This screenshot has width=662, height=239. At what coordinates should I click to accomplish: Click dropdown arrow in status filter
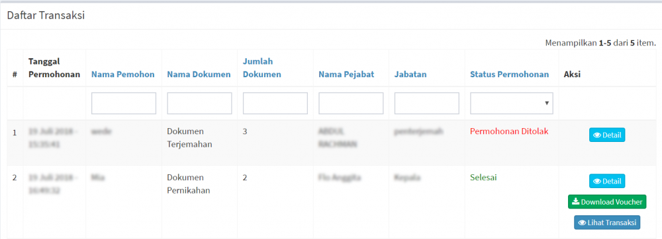pos(547,103)
